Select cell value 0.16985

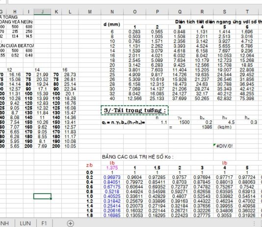pyautogui.click(x=112, y=216)
